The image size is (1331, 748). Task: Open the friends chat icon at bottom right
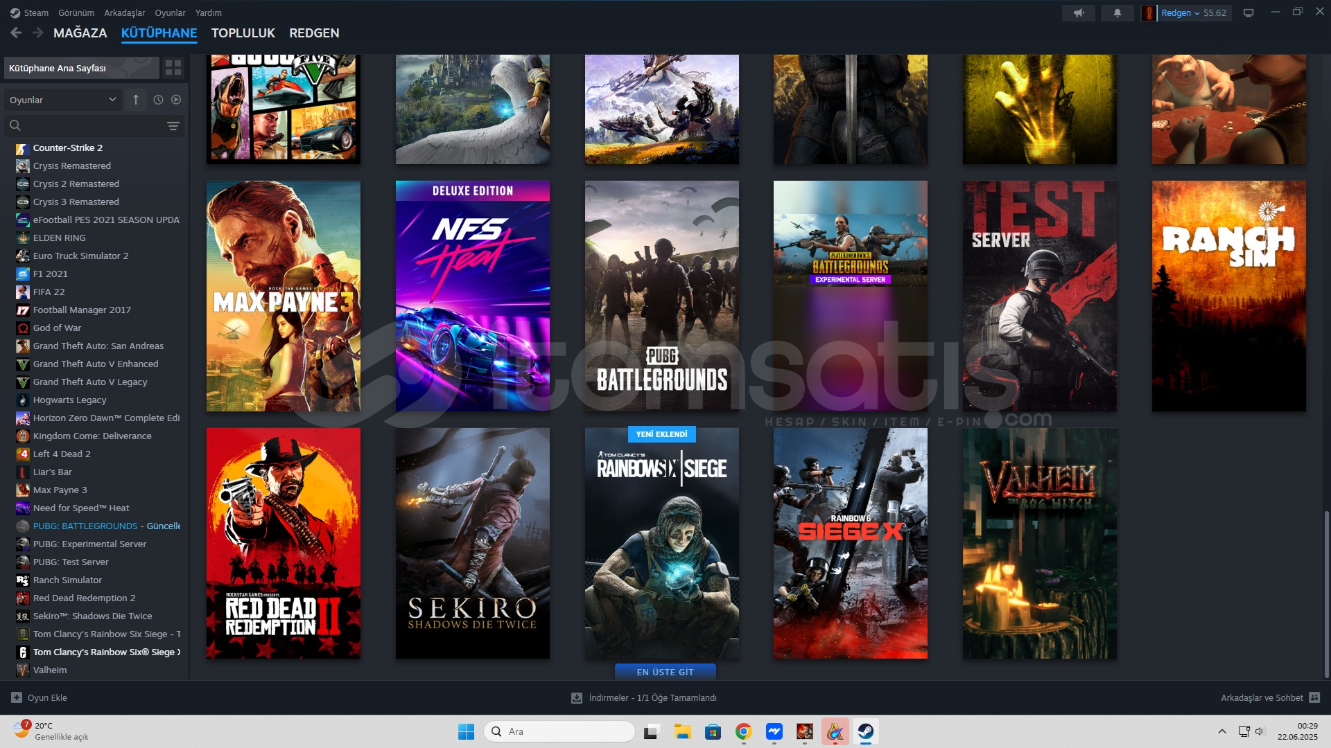[1314, 697]
